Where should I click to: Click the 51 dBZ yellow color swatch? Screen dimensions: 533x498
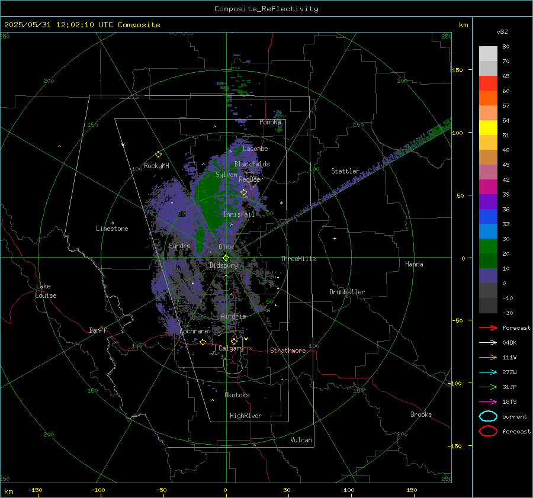click(x=488, y=127)
